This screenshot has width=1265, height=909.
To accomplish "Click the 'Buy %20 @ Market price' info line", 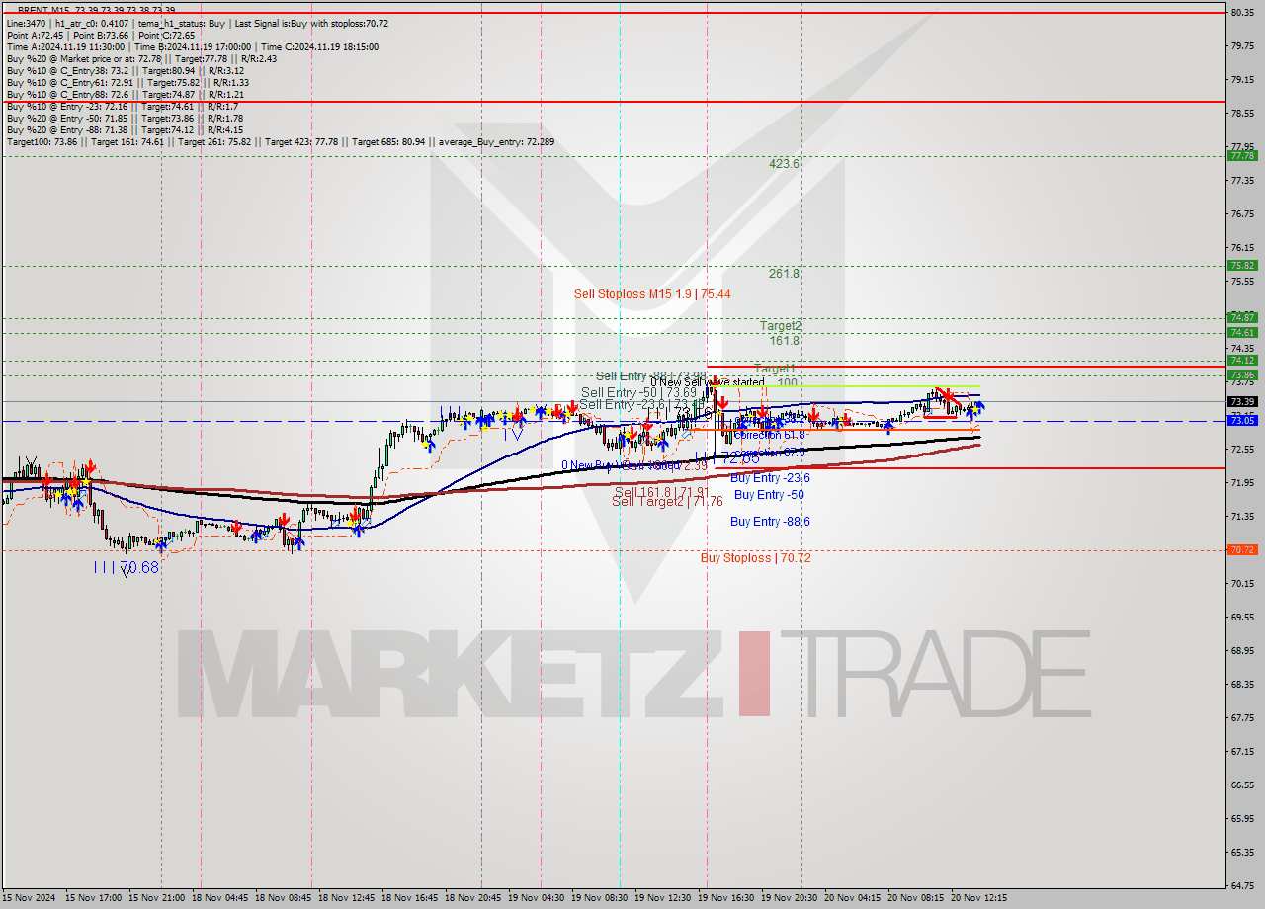I will pyautogui.click(x=141, y=58).
